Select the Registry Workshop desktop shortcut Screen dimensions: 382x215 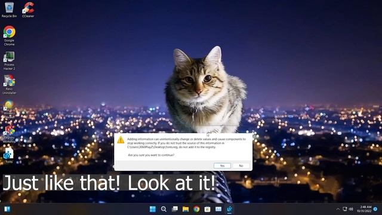point(9,134)
